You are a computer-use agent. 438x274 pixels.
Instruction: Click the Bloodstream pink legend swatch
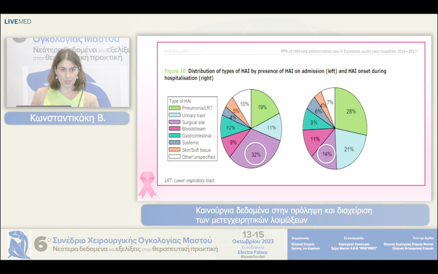pos(176,129)
